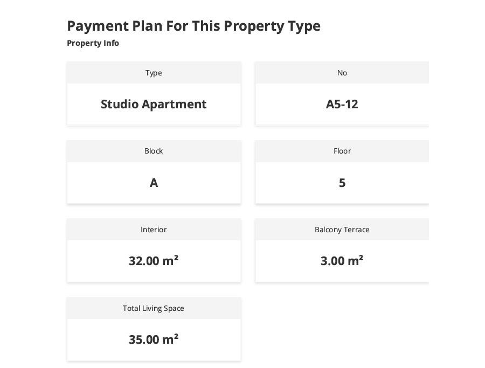Select the 35.00 m² total value
The height and width of the screenshot is (368, 485).
[x=154, y=339]
